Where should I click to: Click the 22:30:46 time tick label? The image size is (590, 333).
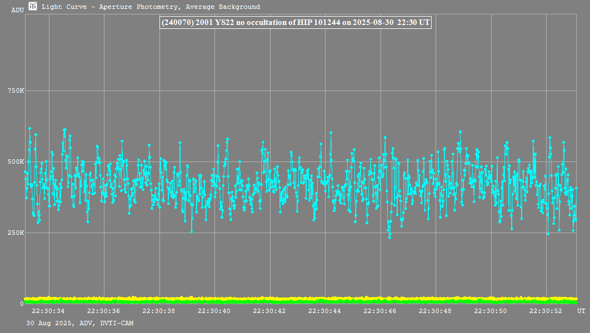coord(380,311)
